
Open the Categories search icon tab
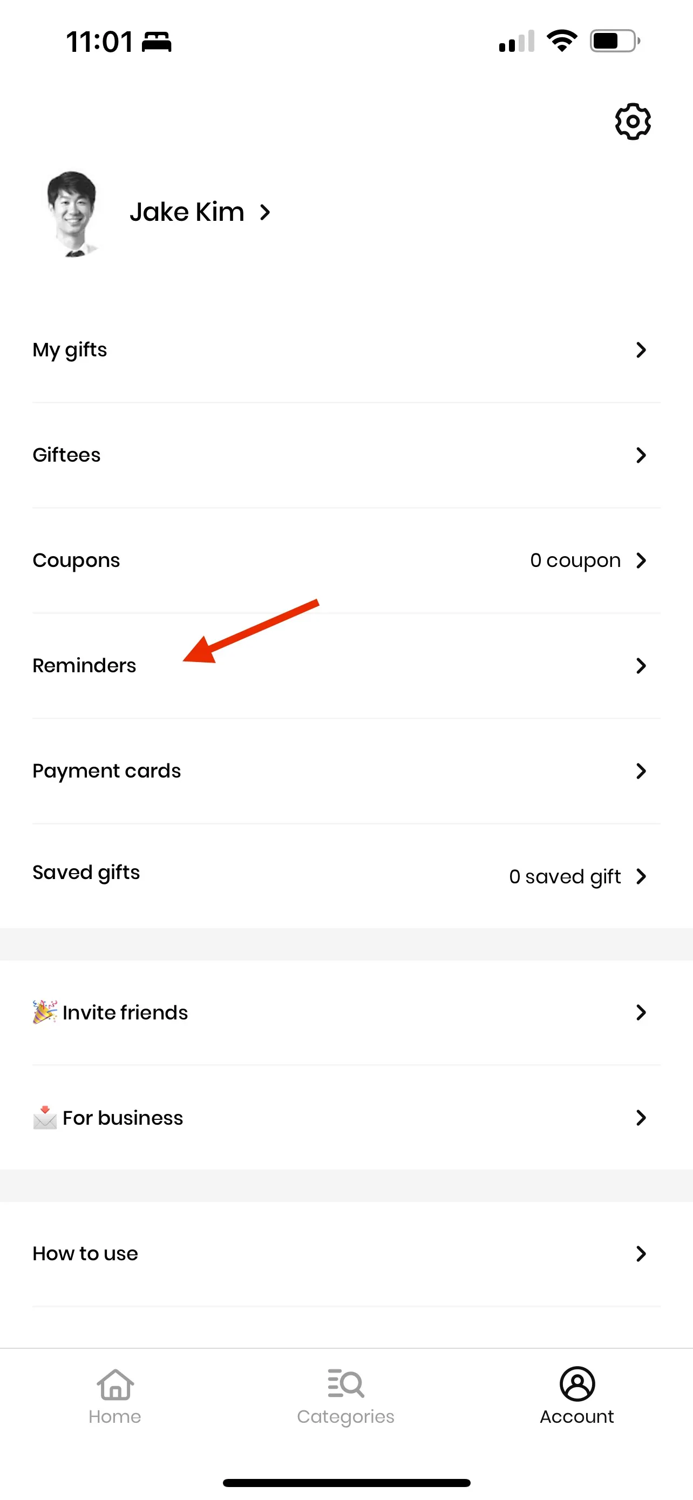pos(345,1383)
